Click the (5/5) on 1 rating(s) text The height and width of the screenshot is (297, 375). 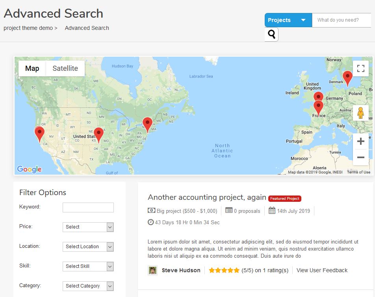(265, 270)
